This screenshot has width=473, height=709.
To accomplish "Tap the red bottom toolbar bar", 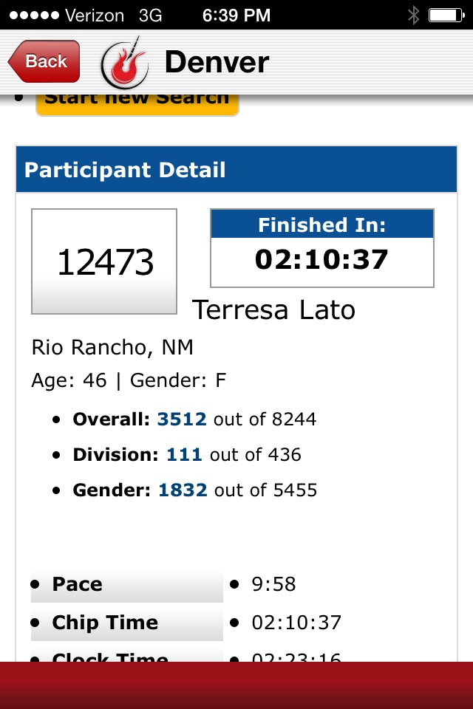I will (236, 685).
